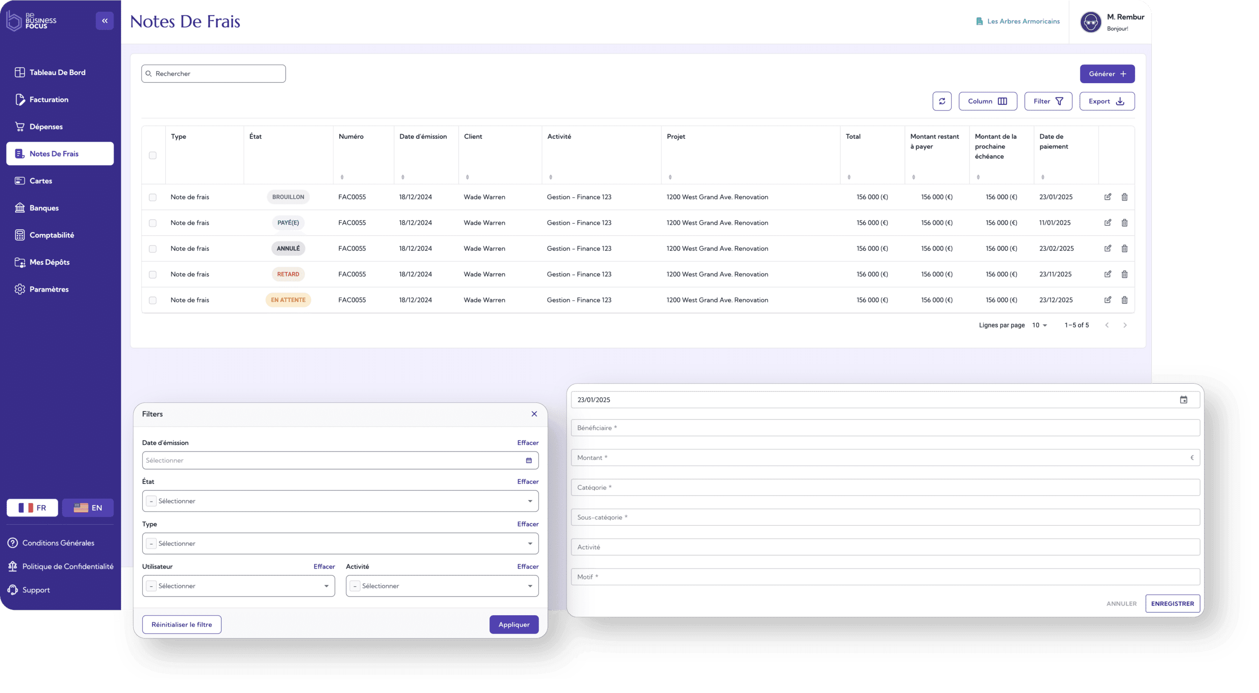
Task: Delete the RETARD row using trash icon
Action: [1124, 274]
